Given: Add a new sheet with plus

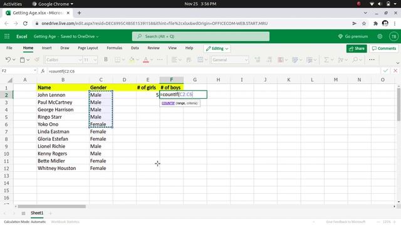Looking at the screenshot, I should [50, 213].
